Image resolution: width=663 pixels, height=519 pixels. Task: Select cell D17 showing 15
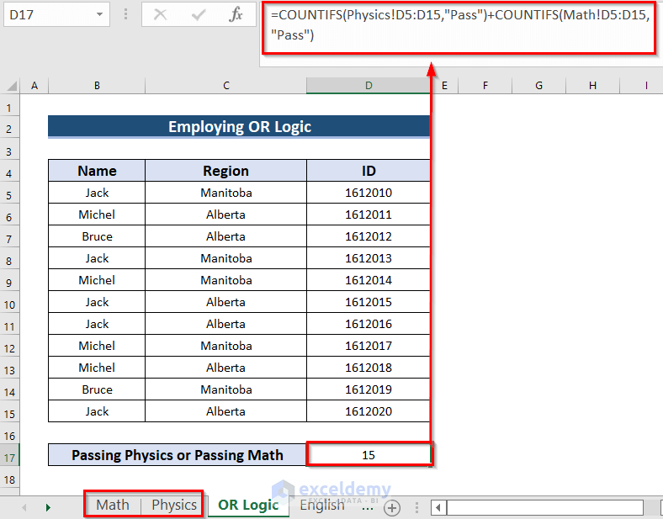coord(369,455)
